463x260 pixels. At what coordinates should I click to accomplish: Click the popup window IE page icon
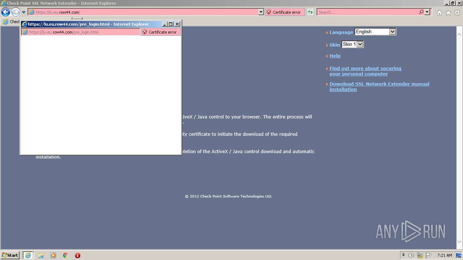tap(25, 32)
